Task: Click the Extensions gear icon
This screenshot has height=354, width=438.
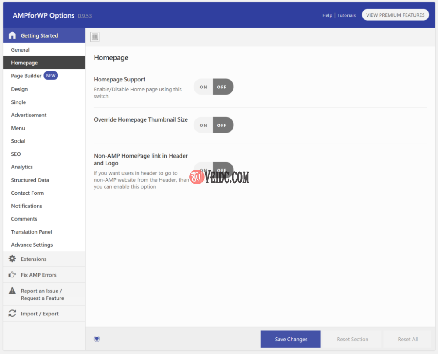Action: [x=12, y=259]
